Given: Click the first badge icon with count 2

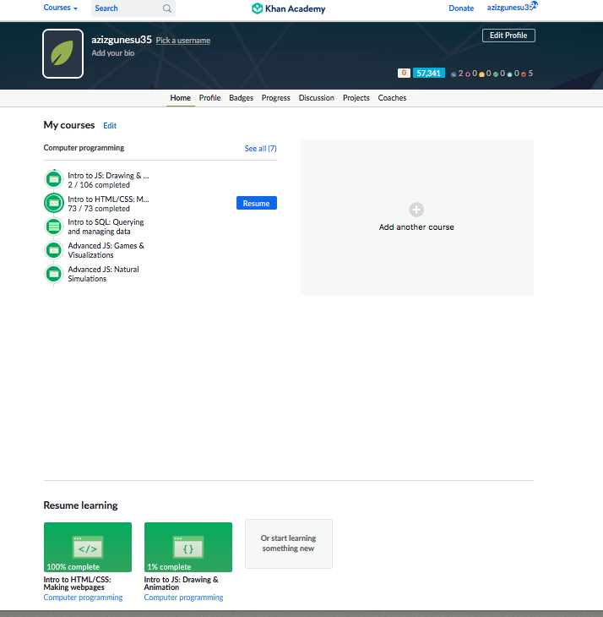Looking at the screenshot, I should pos(454,74).
